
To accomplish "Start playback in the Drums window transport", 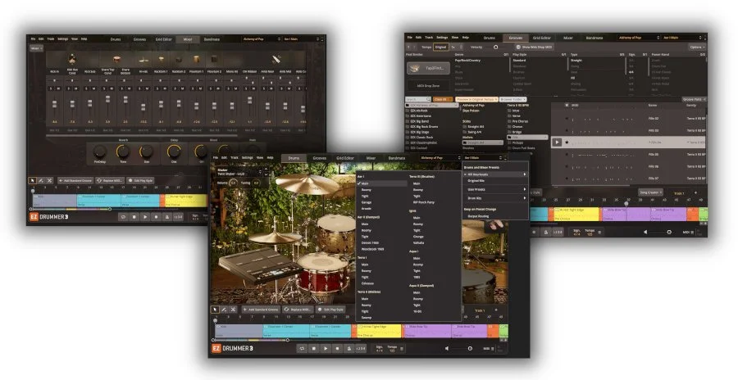I will tap(326, 349).
